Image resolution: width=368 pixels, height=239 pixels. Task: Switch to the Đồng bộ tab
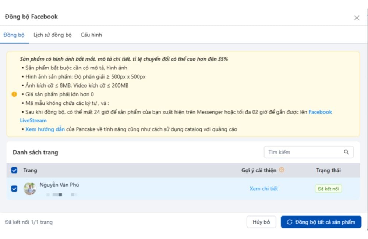click(x=14, y=35)
